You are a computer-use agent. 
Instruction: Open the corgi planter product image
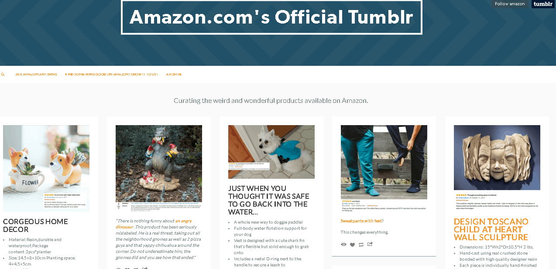(46, 168)
